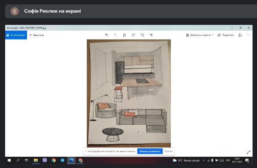Print the photo
The image size is (257, 168).
(x=240, y=35)
